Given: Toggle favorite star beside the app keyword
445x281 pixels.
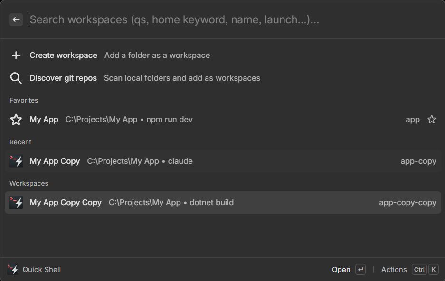Looking at the screenshot, I should tap(432, 119).
